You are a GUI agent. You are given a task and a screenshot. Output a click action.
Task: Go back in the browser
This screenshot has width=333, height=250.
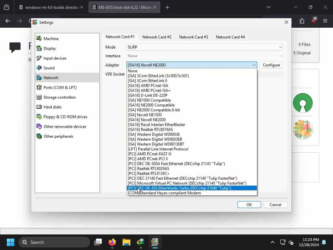click(x=8, y=21)
